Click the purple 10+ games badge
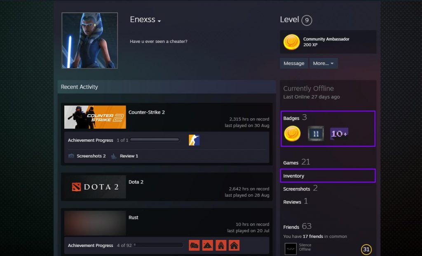Screen dimensions: 422x256 pos(339,134)
